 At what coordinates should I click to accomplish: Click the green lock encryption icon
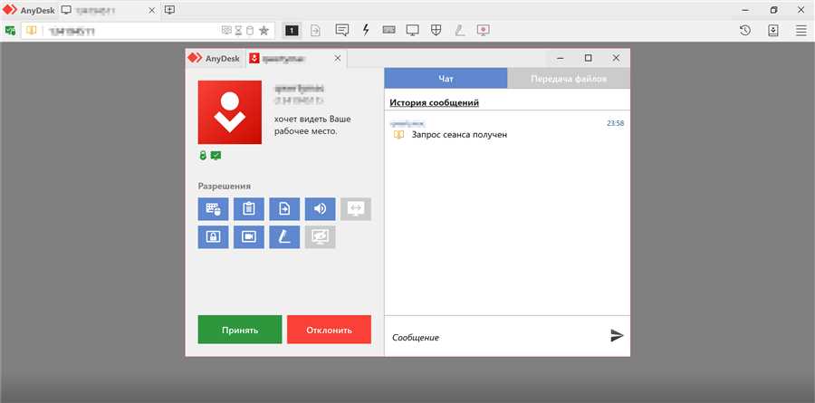pyautogui.click(x=203, y=155)
